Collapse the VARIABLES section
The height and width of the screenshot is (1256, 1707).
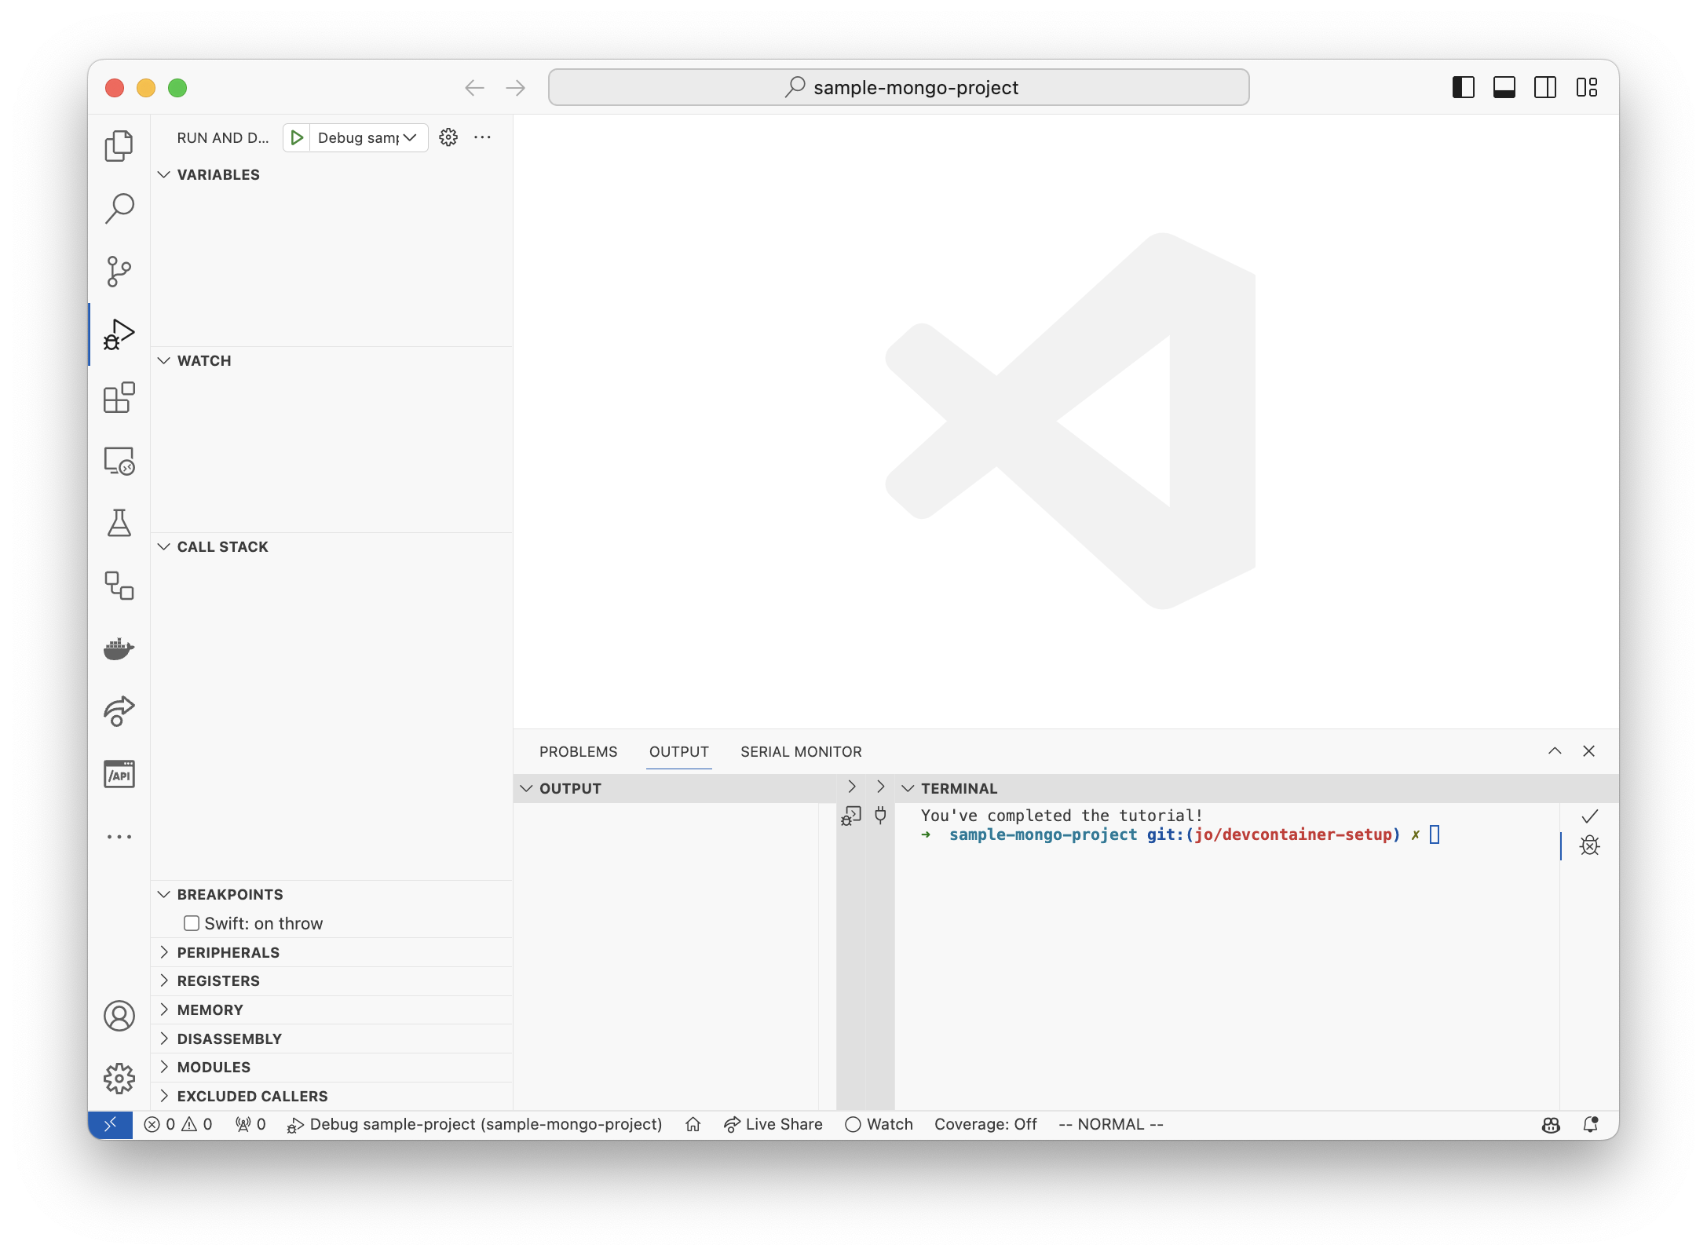163,174
